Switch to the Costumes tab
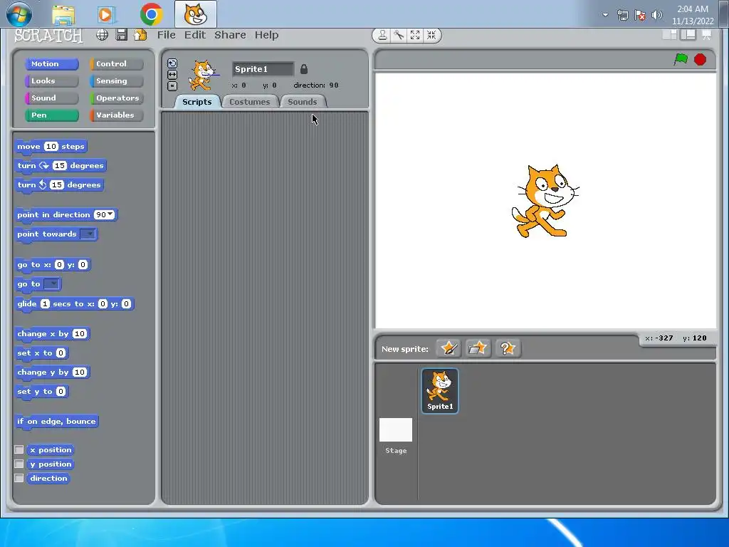Image resolution: width=729 pixels, height=547 pixels. pos(250,102)
